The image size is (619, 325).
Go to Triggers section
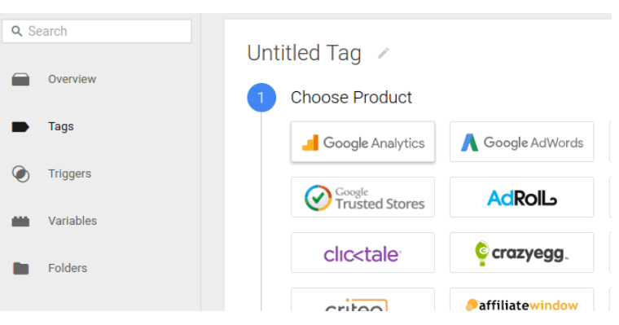(x=69, y=173)
